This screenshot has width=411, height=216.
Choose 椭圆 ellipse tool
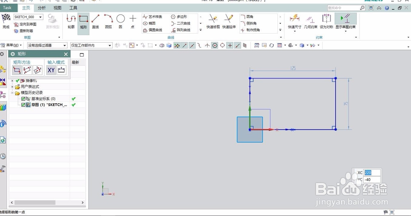click(x=149, y=23)
